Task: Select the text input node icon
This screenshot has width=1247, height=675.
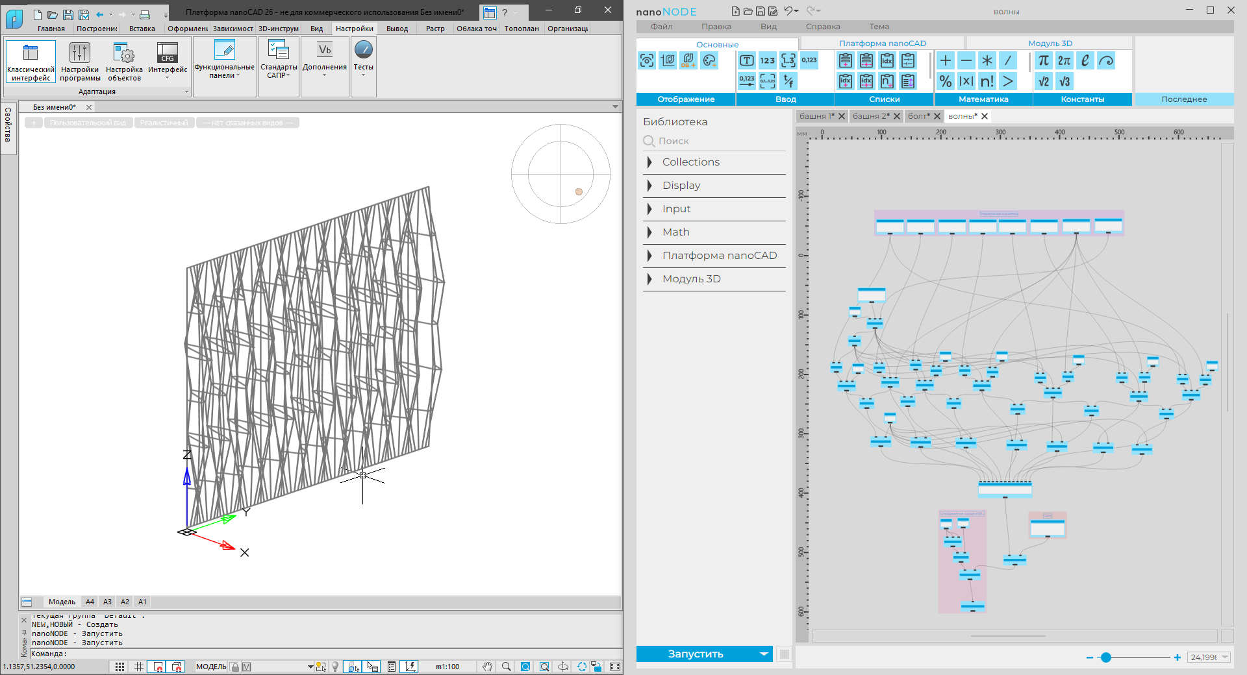Action: [747, 60]
